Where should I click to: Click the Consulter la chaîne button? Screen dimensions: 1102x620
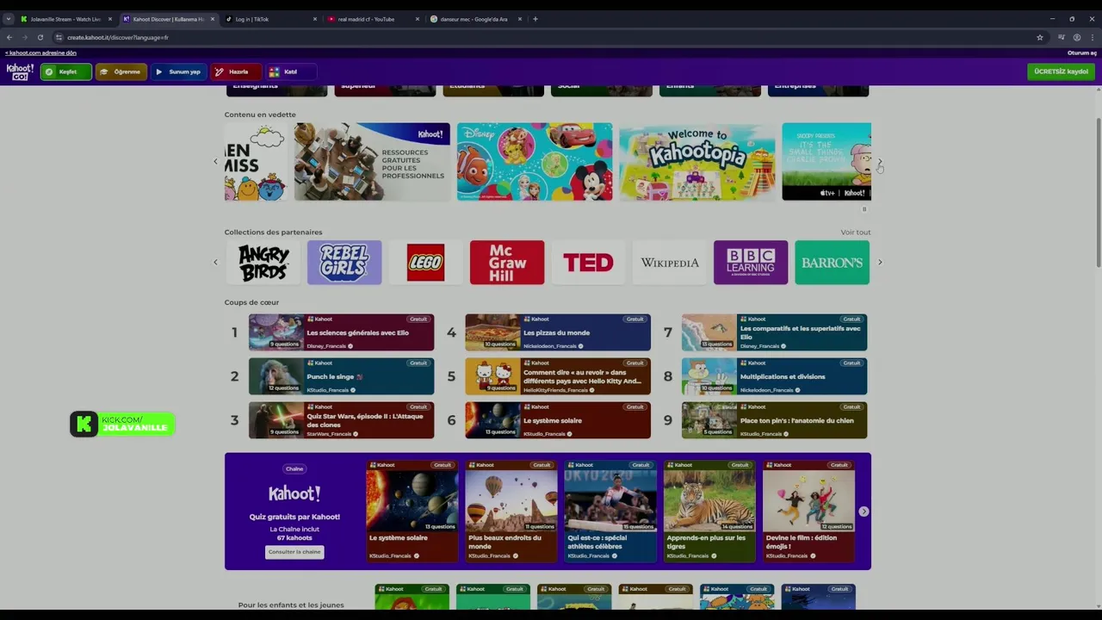[294, 552]
